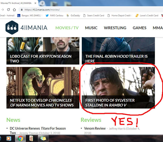Click the Jeffrey Harris author byline
Screen dimensions: 163x142
pos(117,129)
